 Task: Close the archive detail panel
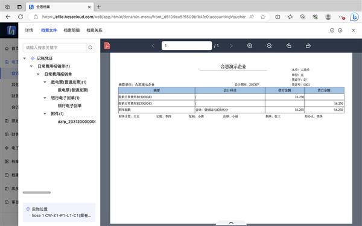point(353,30)
